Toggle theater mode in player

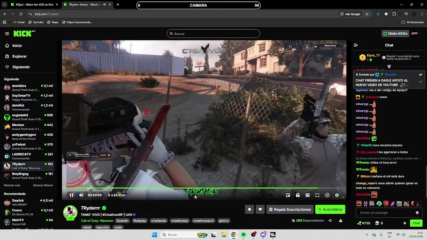coord(308,195)
